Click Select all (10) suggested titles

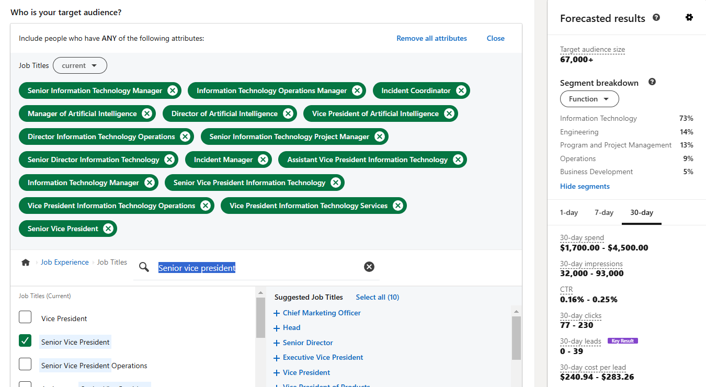(x=378, y=297)
